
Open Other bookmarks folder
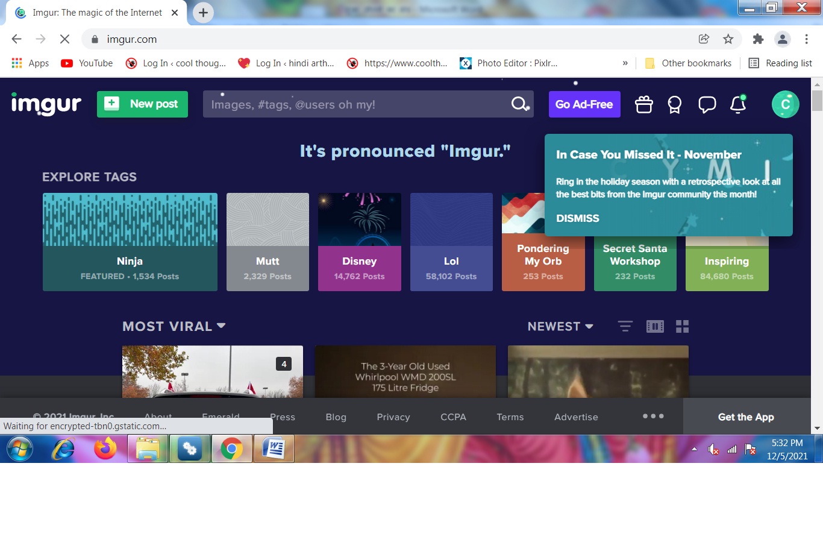pyautogui.click(x=688, y=63)
